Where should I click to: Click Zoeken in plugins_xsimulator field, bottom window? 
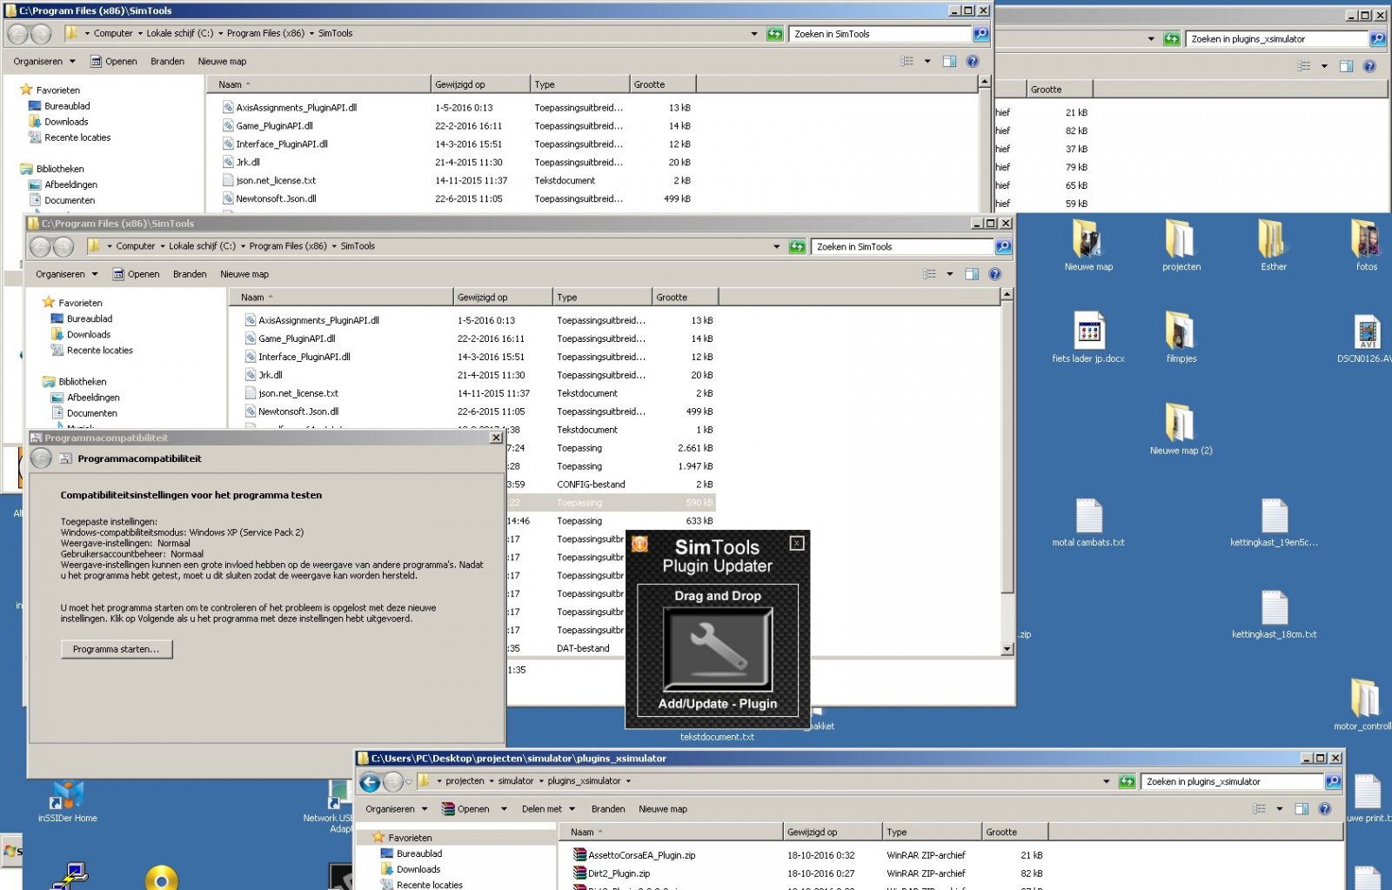tap(1232, 782)
